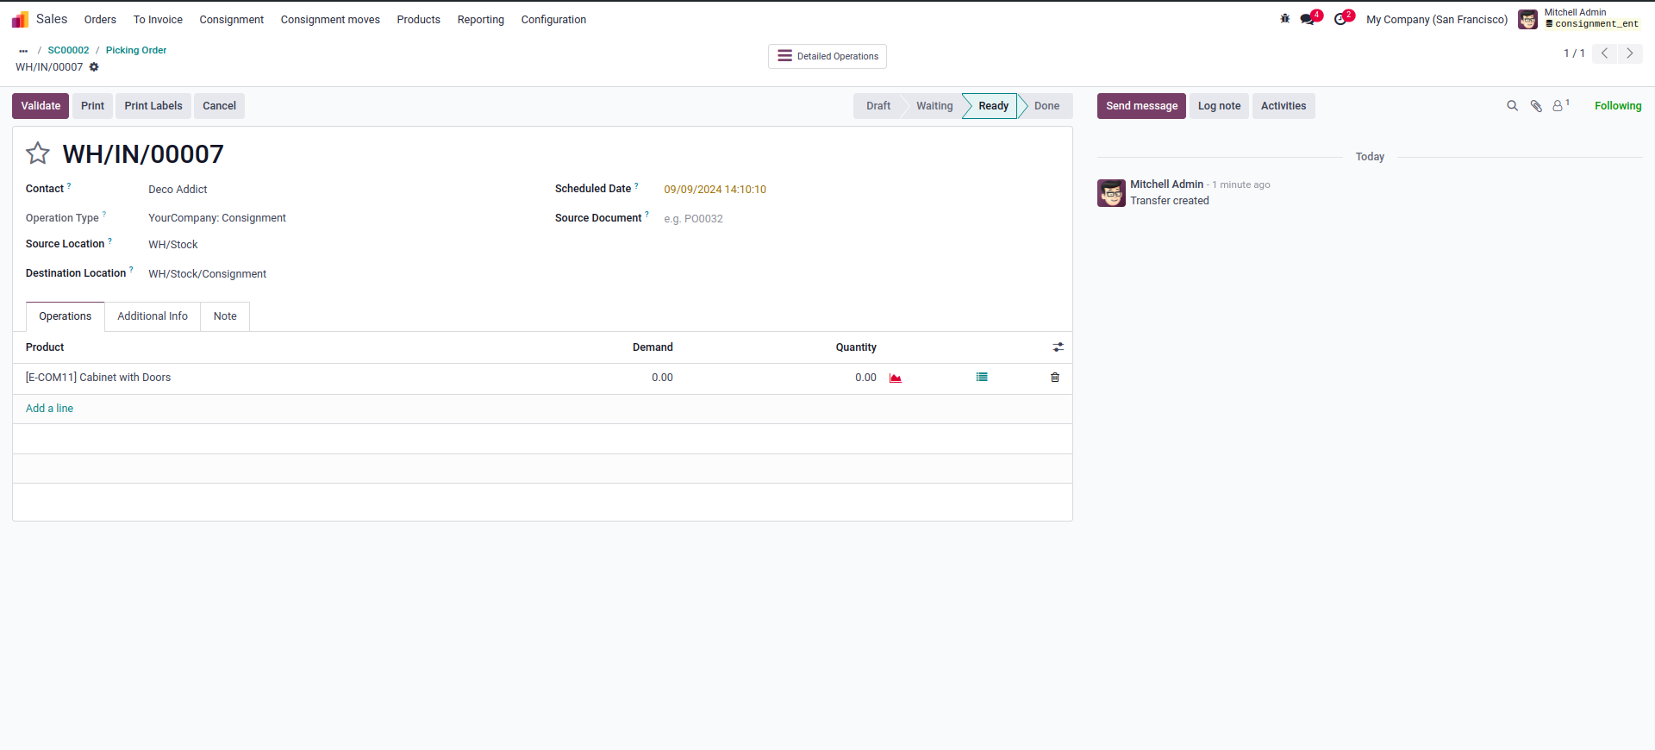Switch to the Note tab
Image resolution: width=1655 pixels, height=750 pixels.
coord(225,316)
